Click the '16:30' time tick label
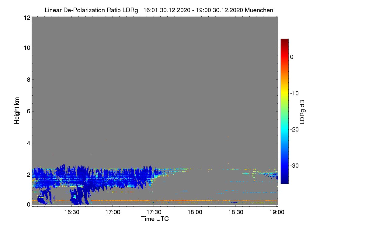Screen dimensions: 365x243 pos(71,212)
